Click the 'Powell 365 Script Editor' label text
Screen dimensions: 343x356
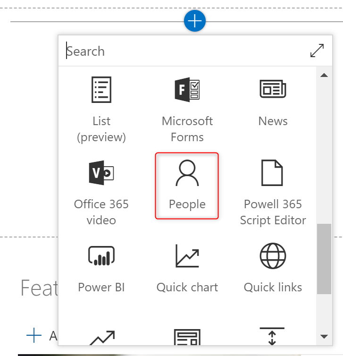click(x=273, y=212)
